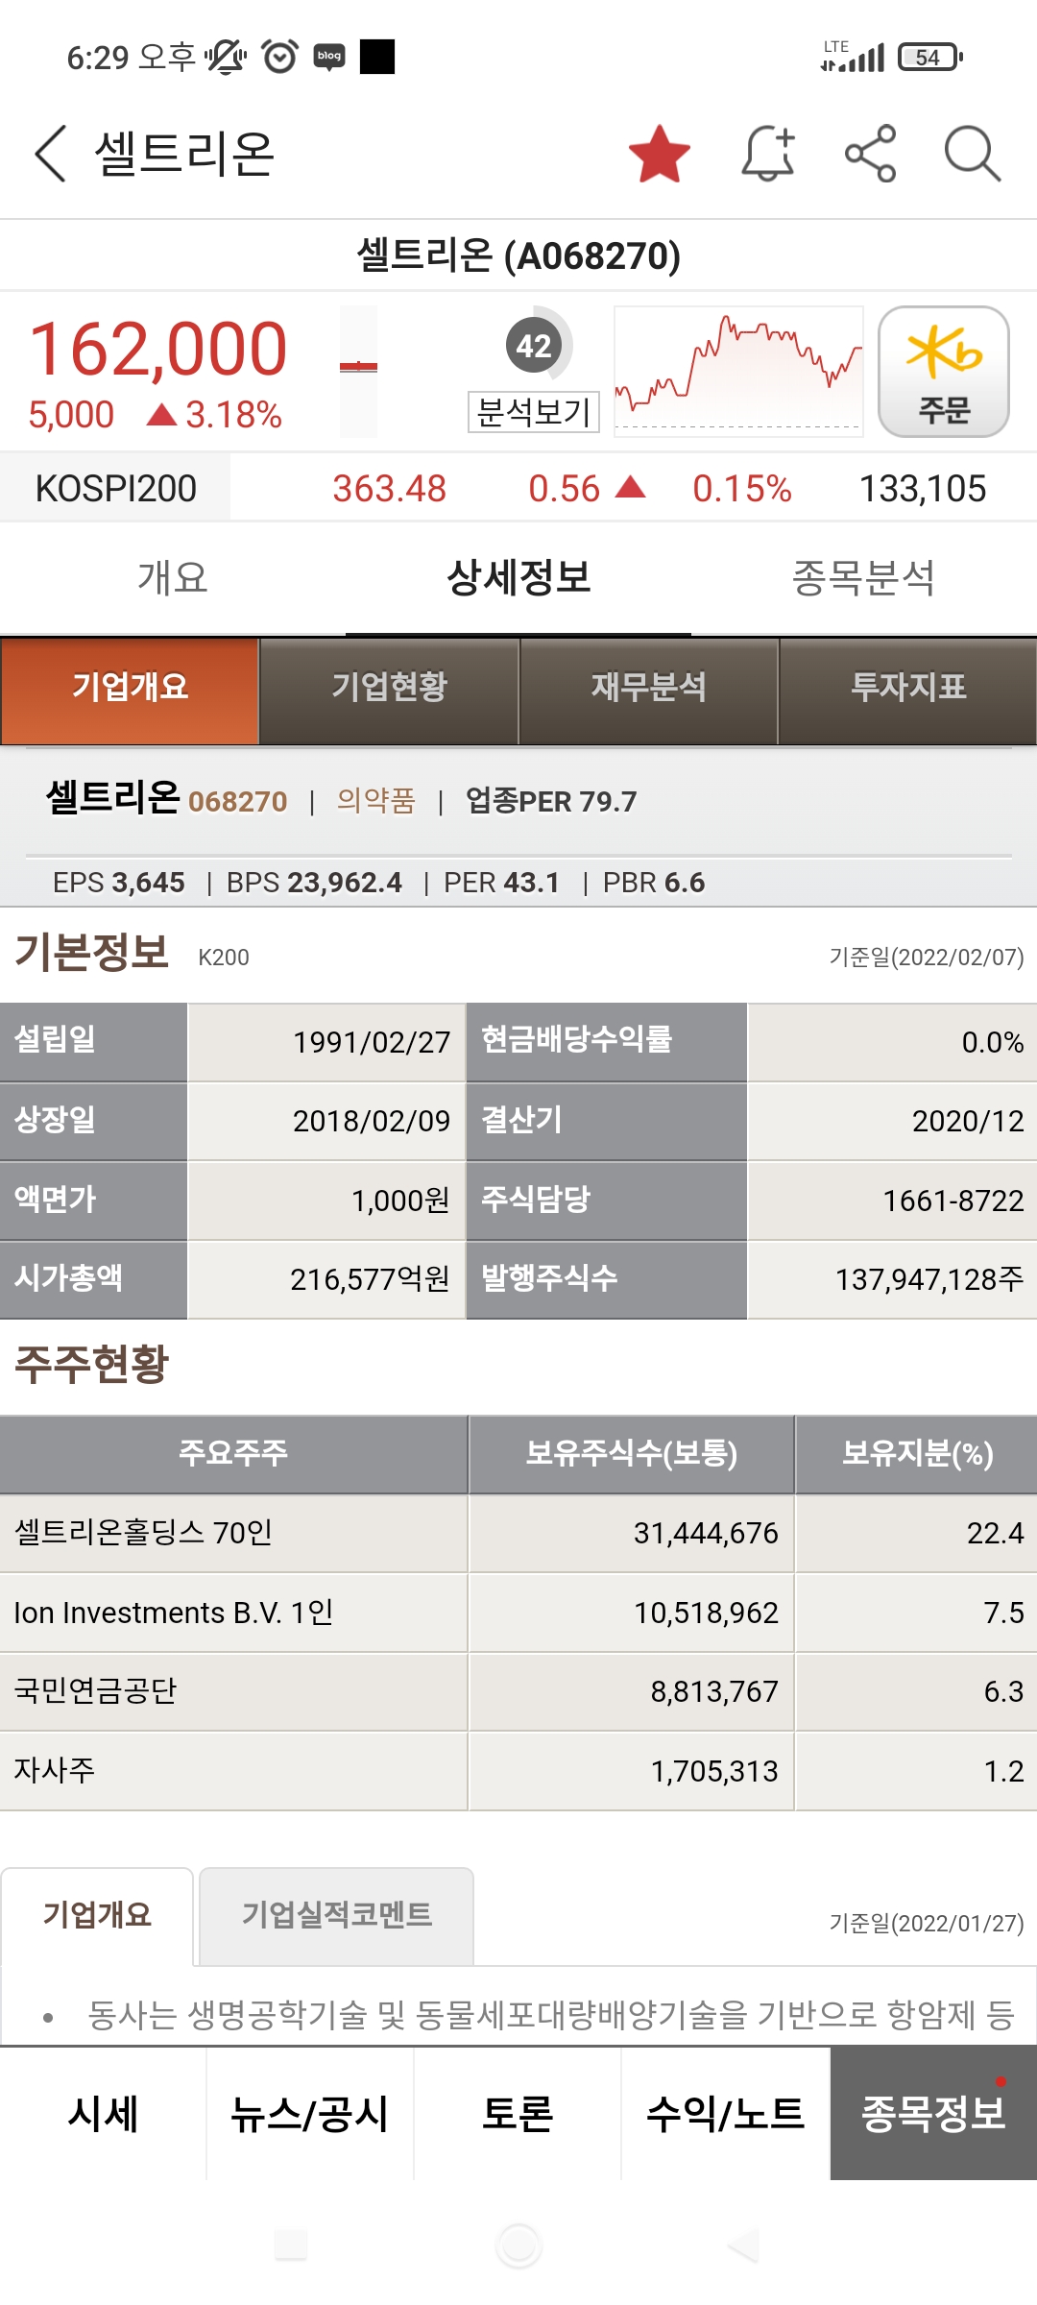
Task: Open the mini price chart thumbnail
Action: (x=737, y=372)
